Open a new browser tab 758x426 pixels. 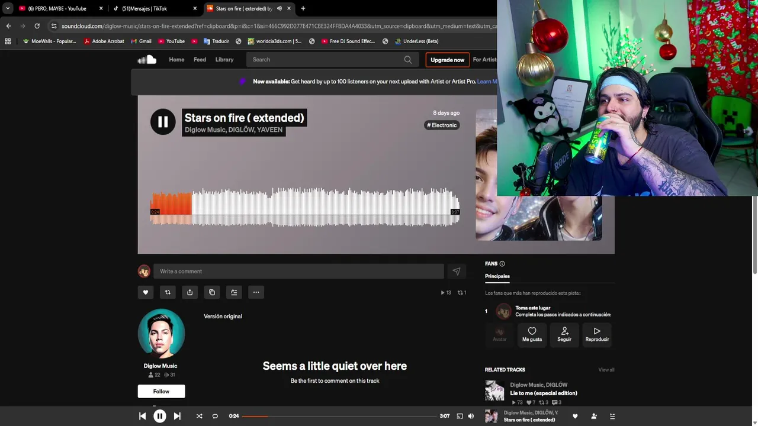point(303,8)
